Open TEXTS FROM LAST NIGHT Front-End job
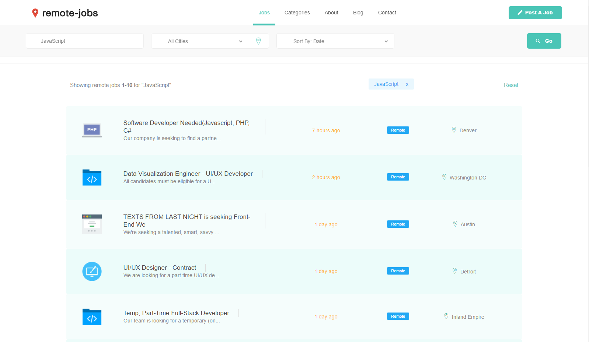This screenshot has width=589, height=342. tap(187, 220)
